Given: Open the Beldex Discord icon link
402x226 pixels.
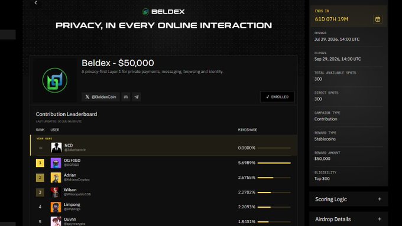Looking at the screenshot, I should pyautogui.click(x=125, y=97).
